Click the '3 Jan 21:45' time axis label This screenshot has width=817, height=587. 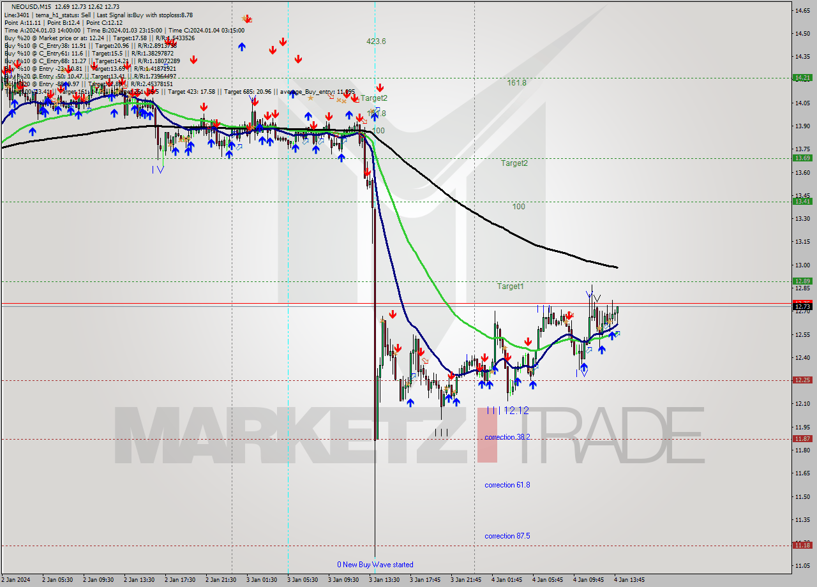466,580
